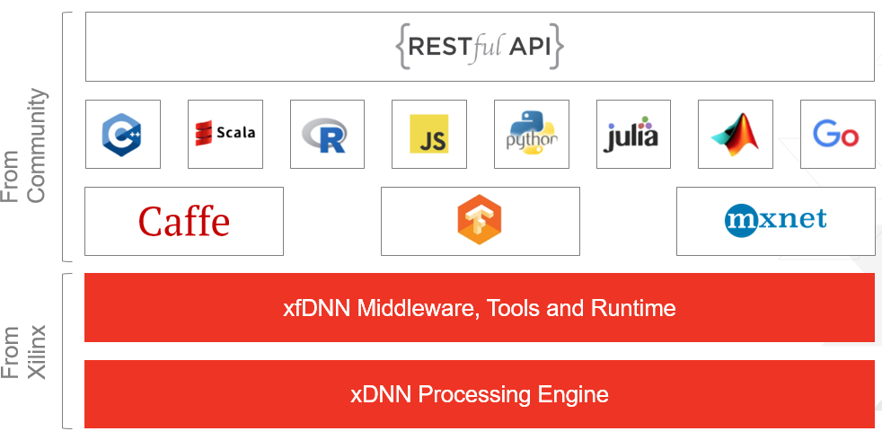Viewport: 882px width, 440px height.
Task: Click the MATLAB peak logo
Action: click(x=736, y=135)
